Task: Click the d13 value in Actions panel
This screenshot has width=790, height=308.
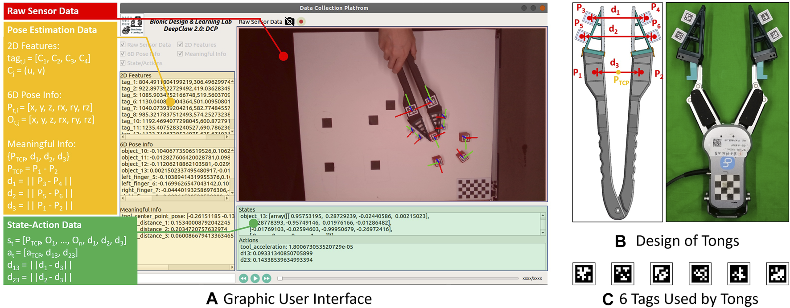Action: [276, 253]
